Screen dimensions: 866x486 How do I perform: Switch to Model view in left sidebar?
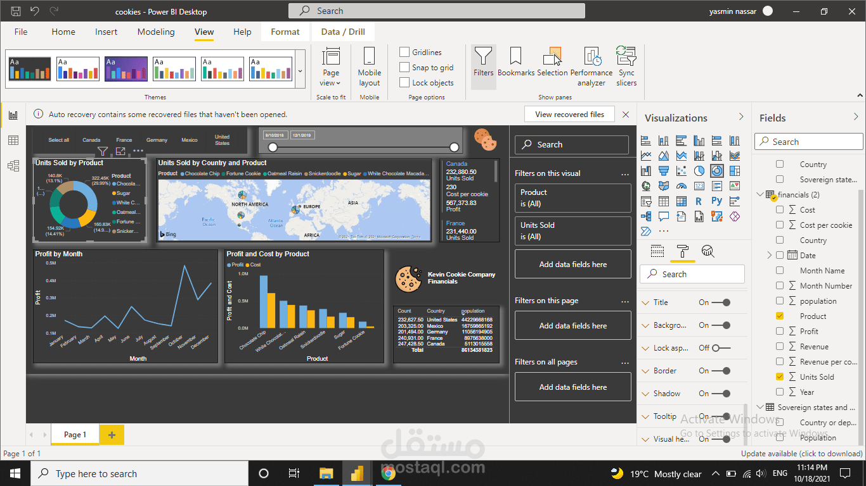[x=13, y=166]
